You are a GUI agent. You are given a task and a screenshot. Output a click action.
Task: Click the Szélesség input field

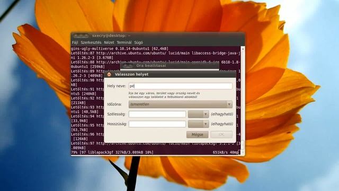coord(157,114)
